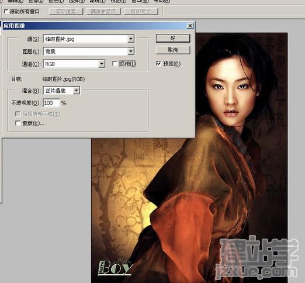The image size is (305, 283).
Task: Close the 应用图像 dialog
Action: coord(190,26)
